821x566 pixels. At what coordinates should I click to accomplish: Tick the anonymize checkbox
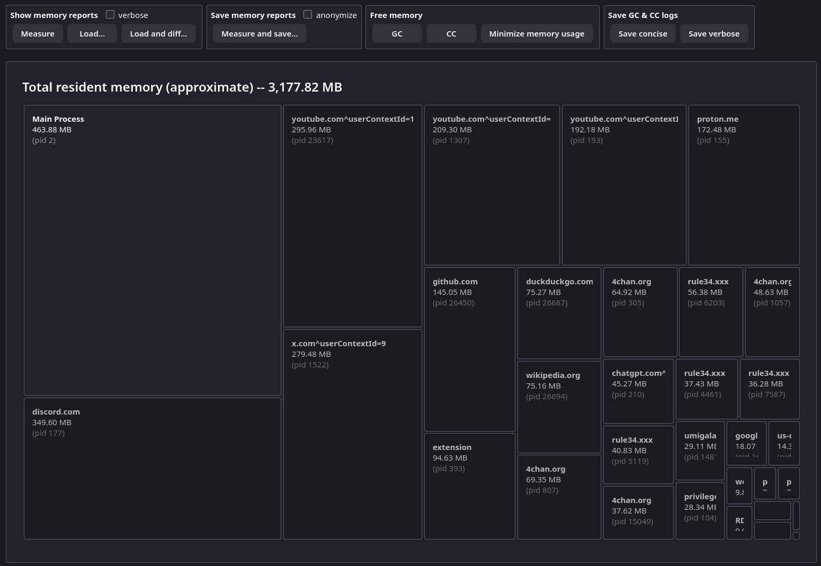[308, 14]
